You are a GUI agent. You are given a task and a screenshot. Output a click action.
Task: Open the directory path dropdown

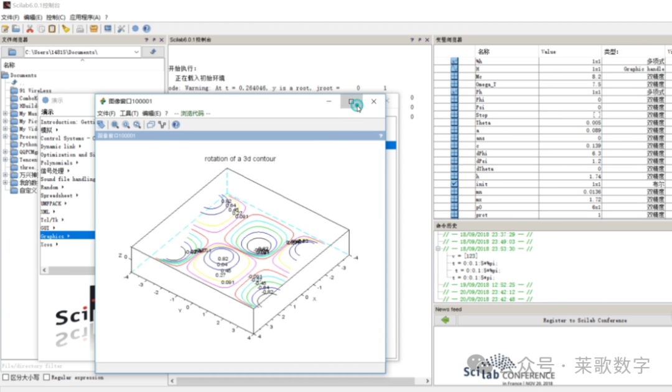pos(136,52)
